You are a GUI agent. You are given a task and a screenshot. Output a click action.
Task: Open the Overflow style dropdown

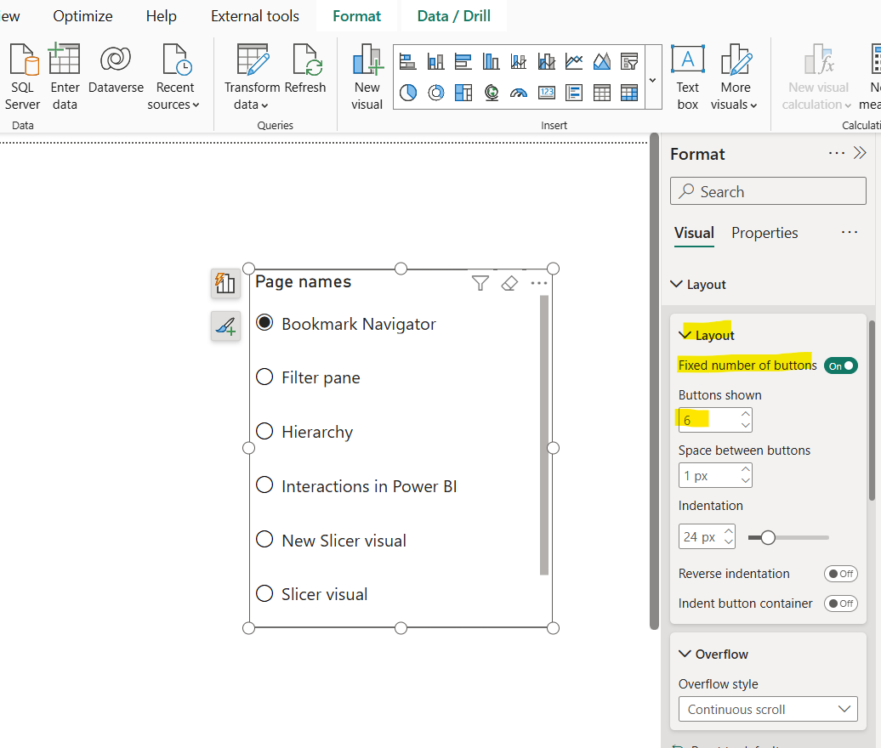pyautogui.click(x=767, y=709)
